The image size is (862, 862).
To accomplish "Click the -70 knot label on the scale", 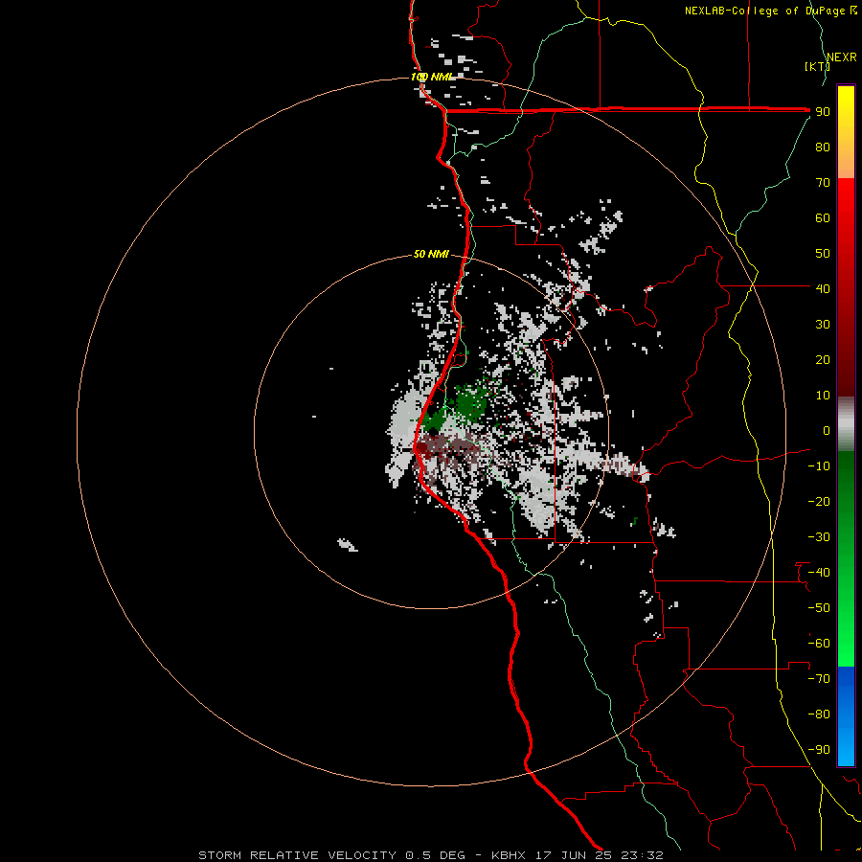I will click(819, 679).
